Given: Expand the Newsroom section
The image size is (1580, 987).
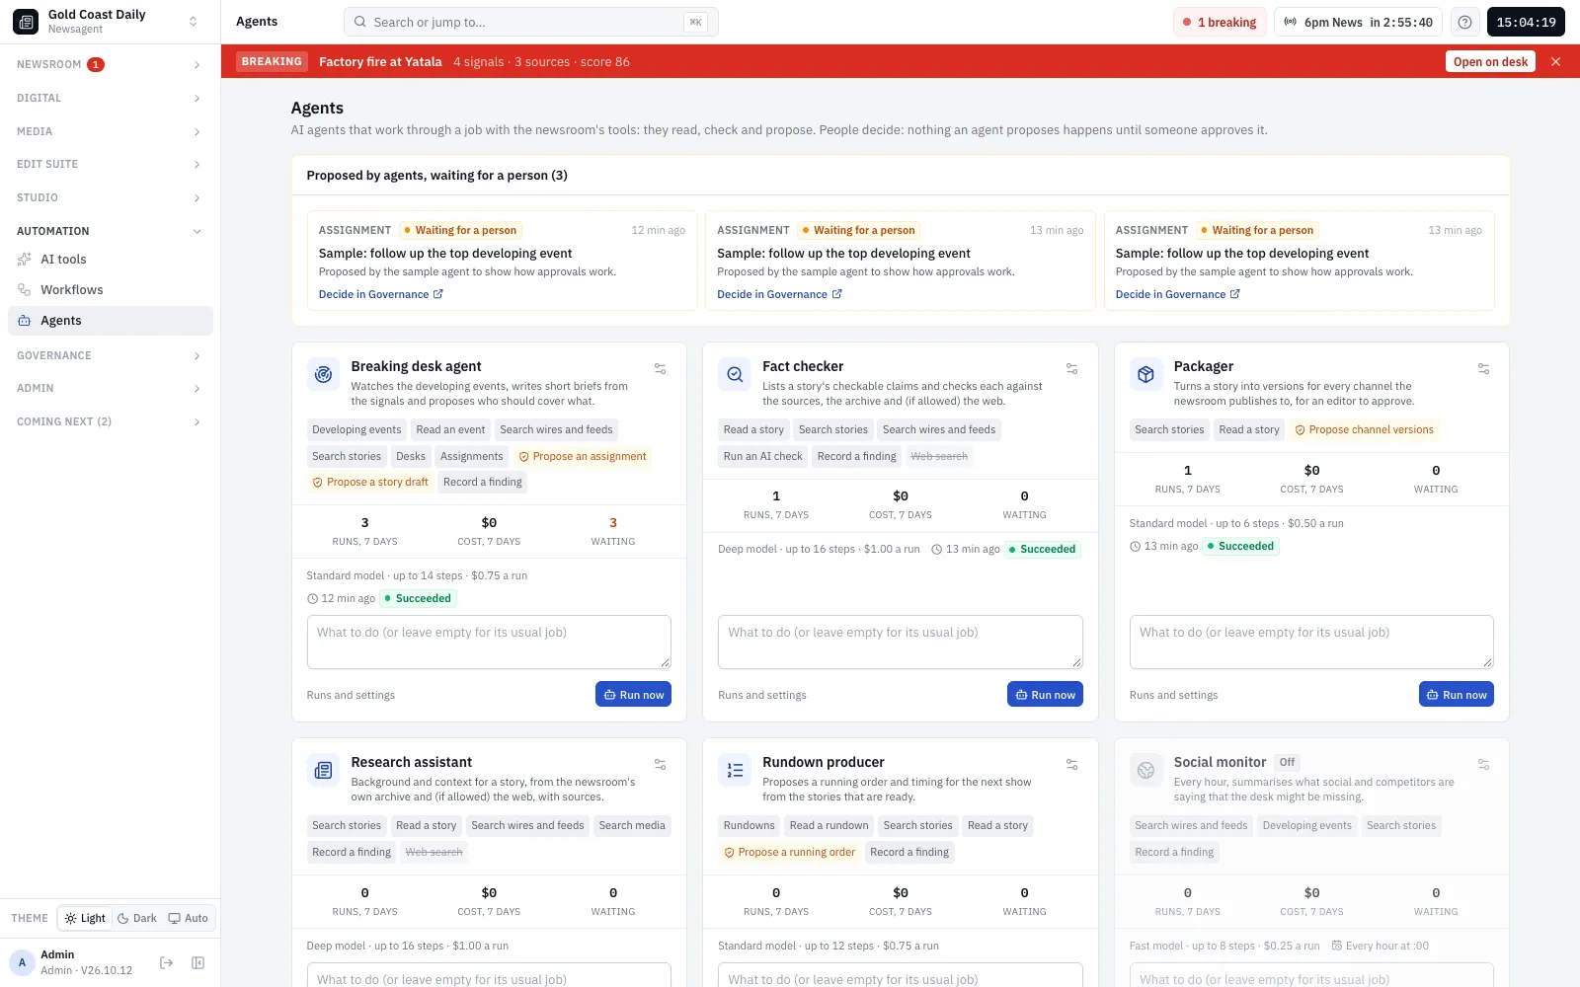Looking at the screenshot, I should pos(111,64).
